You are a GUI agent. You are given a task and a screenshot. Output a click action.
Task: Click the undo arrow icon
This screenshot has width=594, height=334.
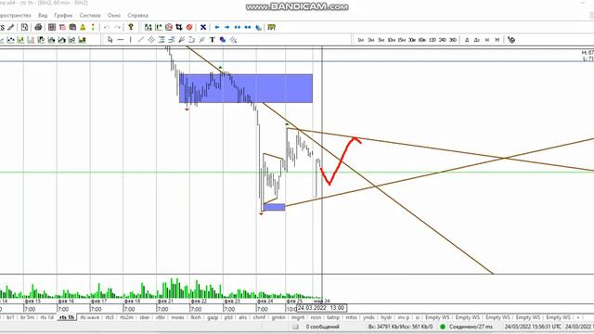(x=107, y=27)
